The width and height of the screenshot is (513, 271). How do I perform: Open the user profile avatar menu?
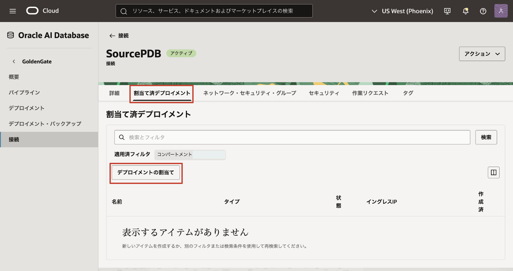coord(501,11)
